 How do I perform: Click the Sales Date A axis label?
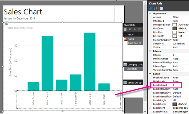point(33,99)
